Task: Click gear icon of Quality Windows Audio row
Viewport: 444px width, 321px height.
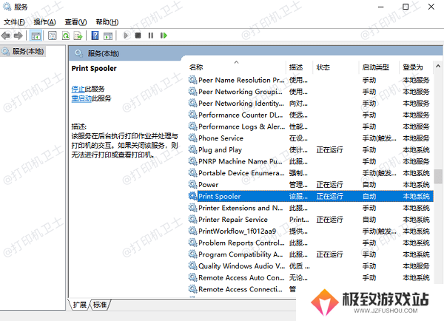Action: 193,266
